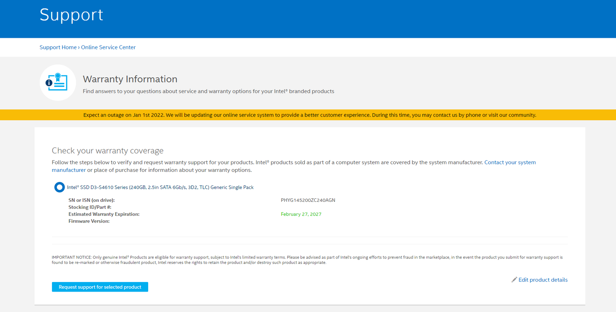Click the Firmware Version label
The height and width of the screenshot is (312, 616).
(x=89, y=221)
